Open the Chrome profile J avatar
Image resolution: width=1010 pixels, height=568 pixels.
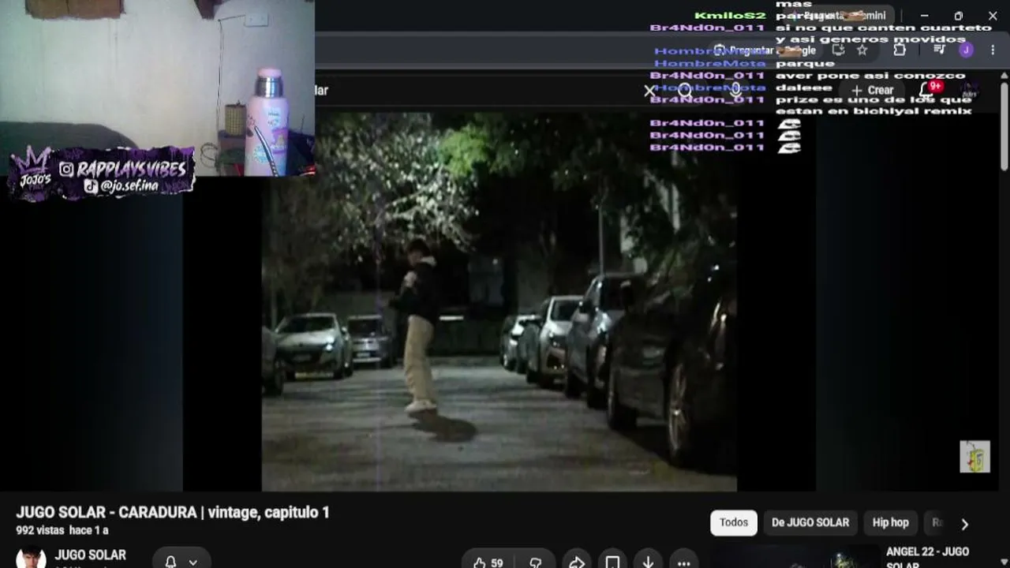pyautogui.click(x=966, y=50)
